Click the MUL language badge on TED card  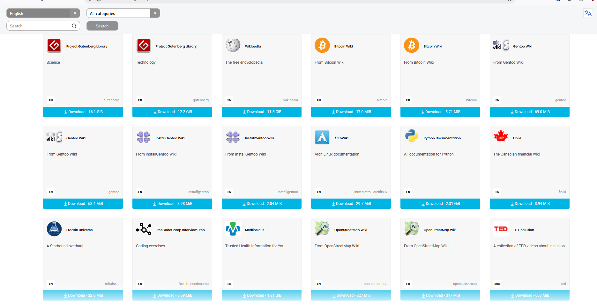[x=497, y=284]
